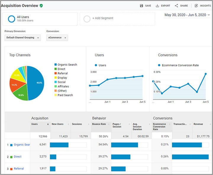Click the Jun 5 conversion rate data point
This screenshot has width=213, height=175.
pos(206,74)
